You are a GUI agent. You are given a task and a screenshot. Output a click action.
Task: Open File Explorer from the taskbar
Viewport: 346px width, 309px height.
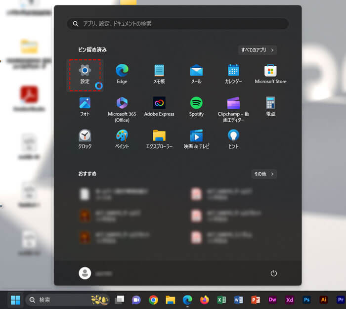[x=171, y=300]
